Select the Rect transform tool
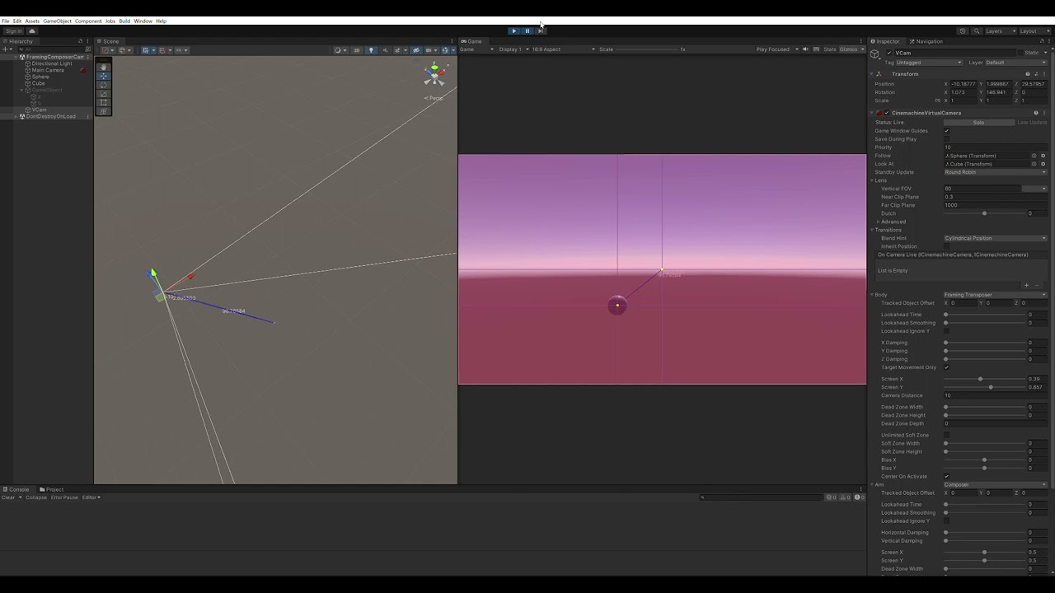This screenshot has width=1055, height=593. click(104, 102)
